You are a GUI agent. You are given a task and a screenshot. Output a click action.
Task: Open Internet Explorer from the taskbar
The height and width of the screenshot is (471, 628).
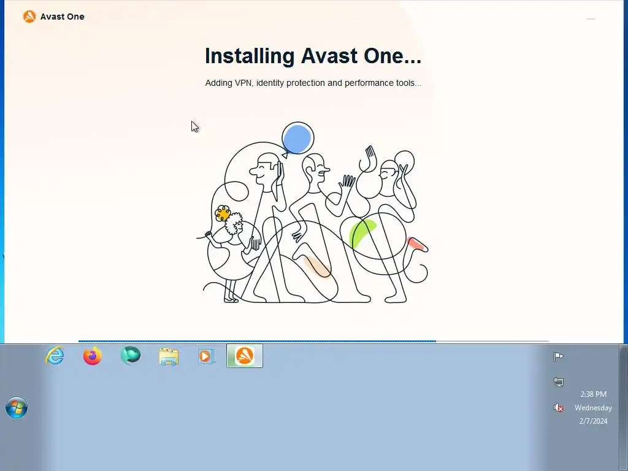55,356
